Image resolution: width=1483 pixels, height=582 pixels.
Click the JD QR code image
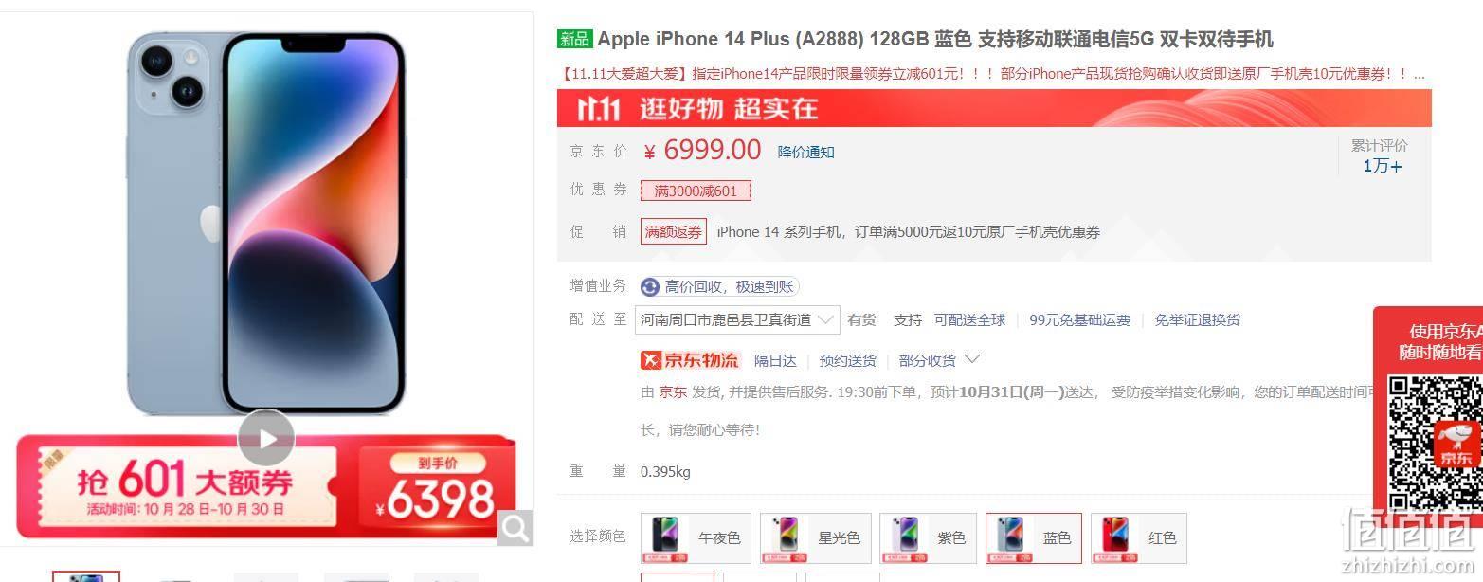[1435, 444]
